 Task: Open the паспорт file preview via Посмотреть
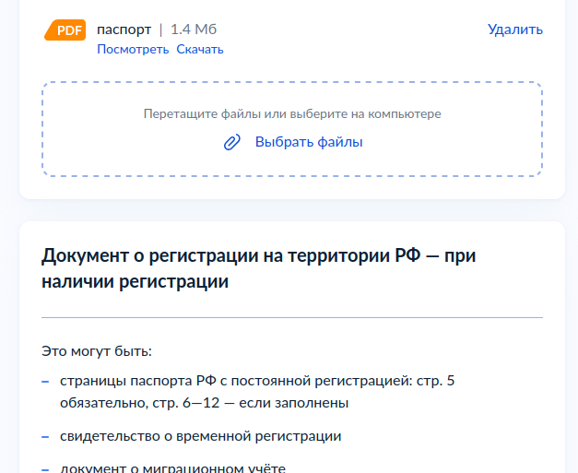point(133,49)
